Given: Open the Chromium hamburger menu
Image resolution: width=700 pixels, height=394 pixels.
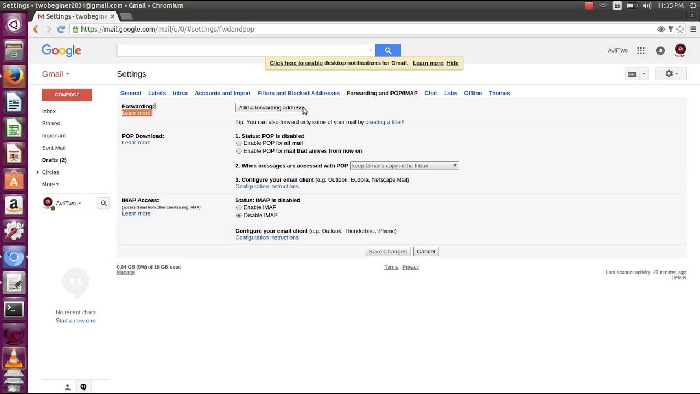Looking at the screenshot, I should pyautogui.click(x=693, y=29).
